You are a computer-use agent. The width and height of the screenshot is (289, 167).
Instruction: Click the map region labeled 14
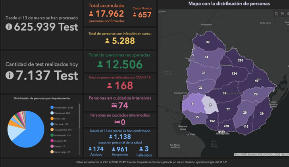tap(206, 57)
